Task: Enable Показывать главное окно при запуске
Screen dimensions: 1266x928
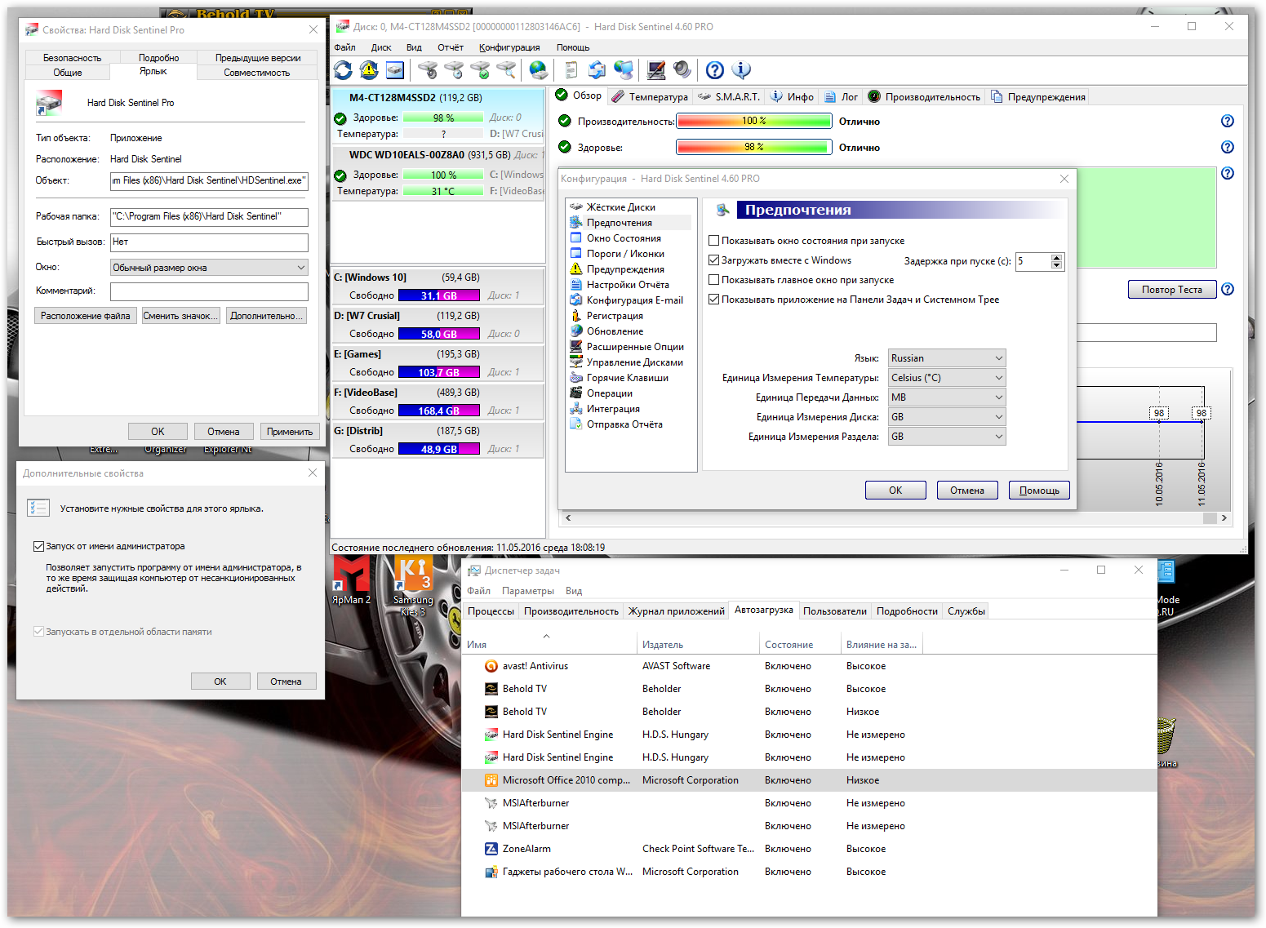Action: click(714, 281)
